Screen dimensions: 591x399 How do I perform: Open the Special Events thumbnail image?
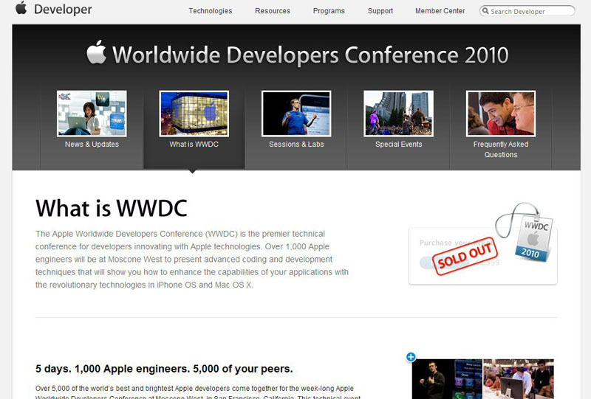coord(398,114)
